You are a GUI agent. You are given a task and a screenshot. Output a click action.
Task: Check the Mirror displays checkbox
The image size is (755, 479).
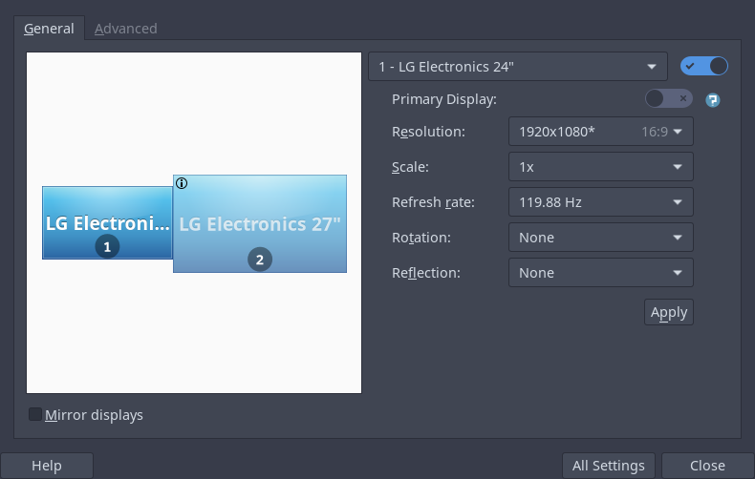35,414
